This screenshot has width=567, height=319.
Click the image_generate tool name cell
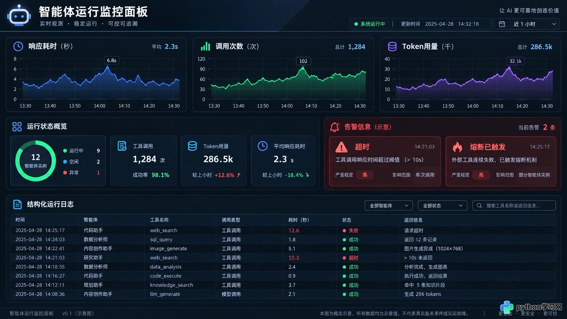point(169,249)
